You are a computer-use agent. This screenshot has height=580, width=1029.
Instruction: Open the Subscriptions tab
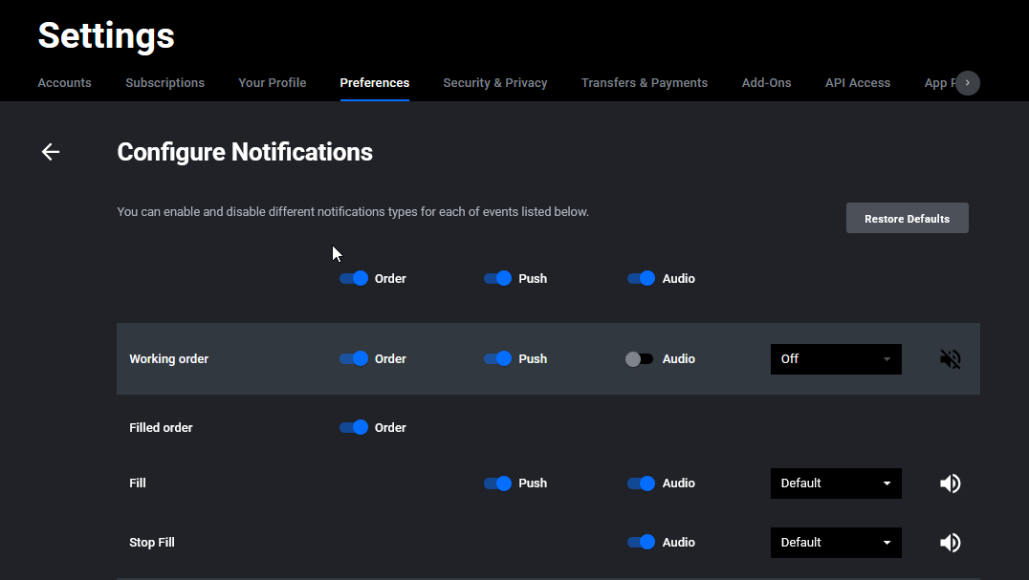click(x=164, y=83)
